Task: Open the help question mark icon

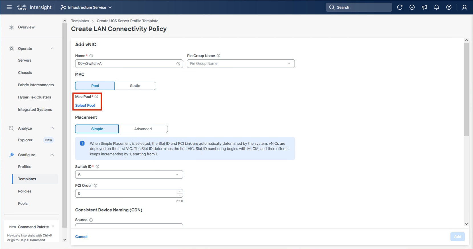Action: coord(449,7)
